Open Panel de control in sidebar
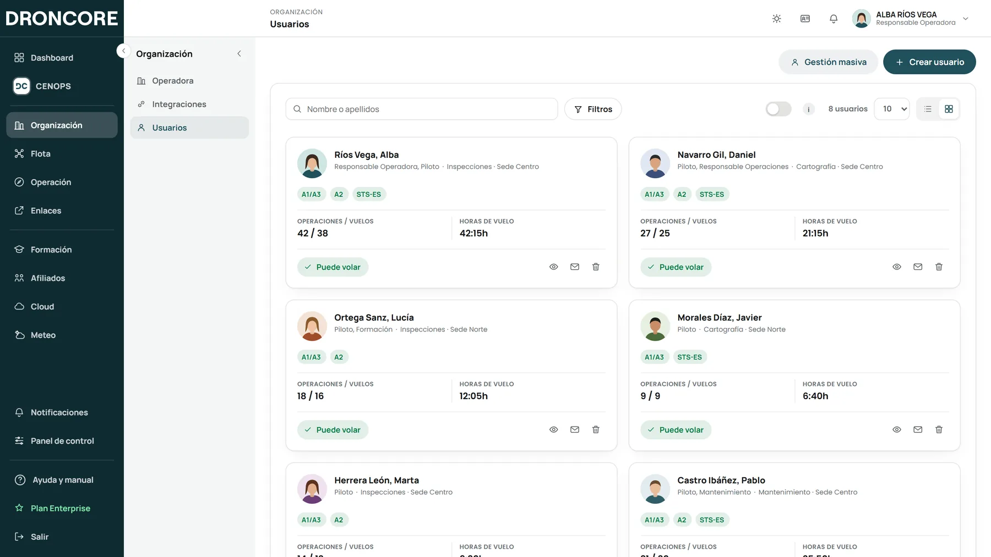The width and height of the screenshot is (991, 557). [x=62, y=441]
